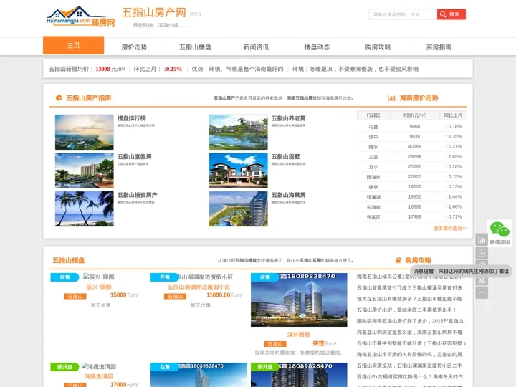
Task: Open article 恒大在五指山有哪些房子
Action: pyautogui.click(x=410, y=299)
